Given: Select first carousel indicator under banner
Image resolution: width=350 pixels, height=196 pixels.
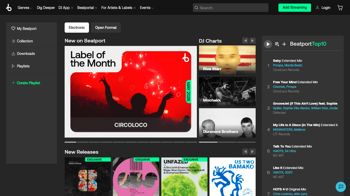Looking at the screenshot, I should [x=70, y=142].
